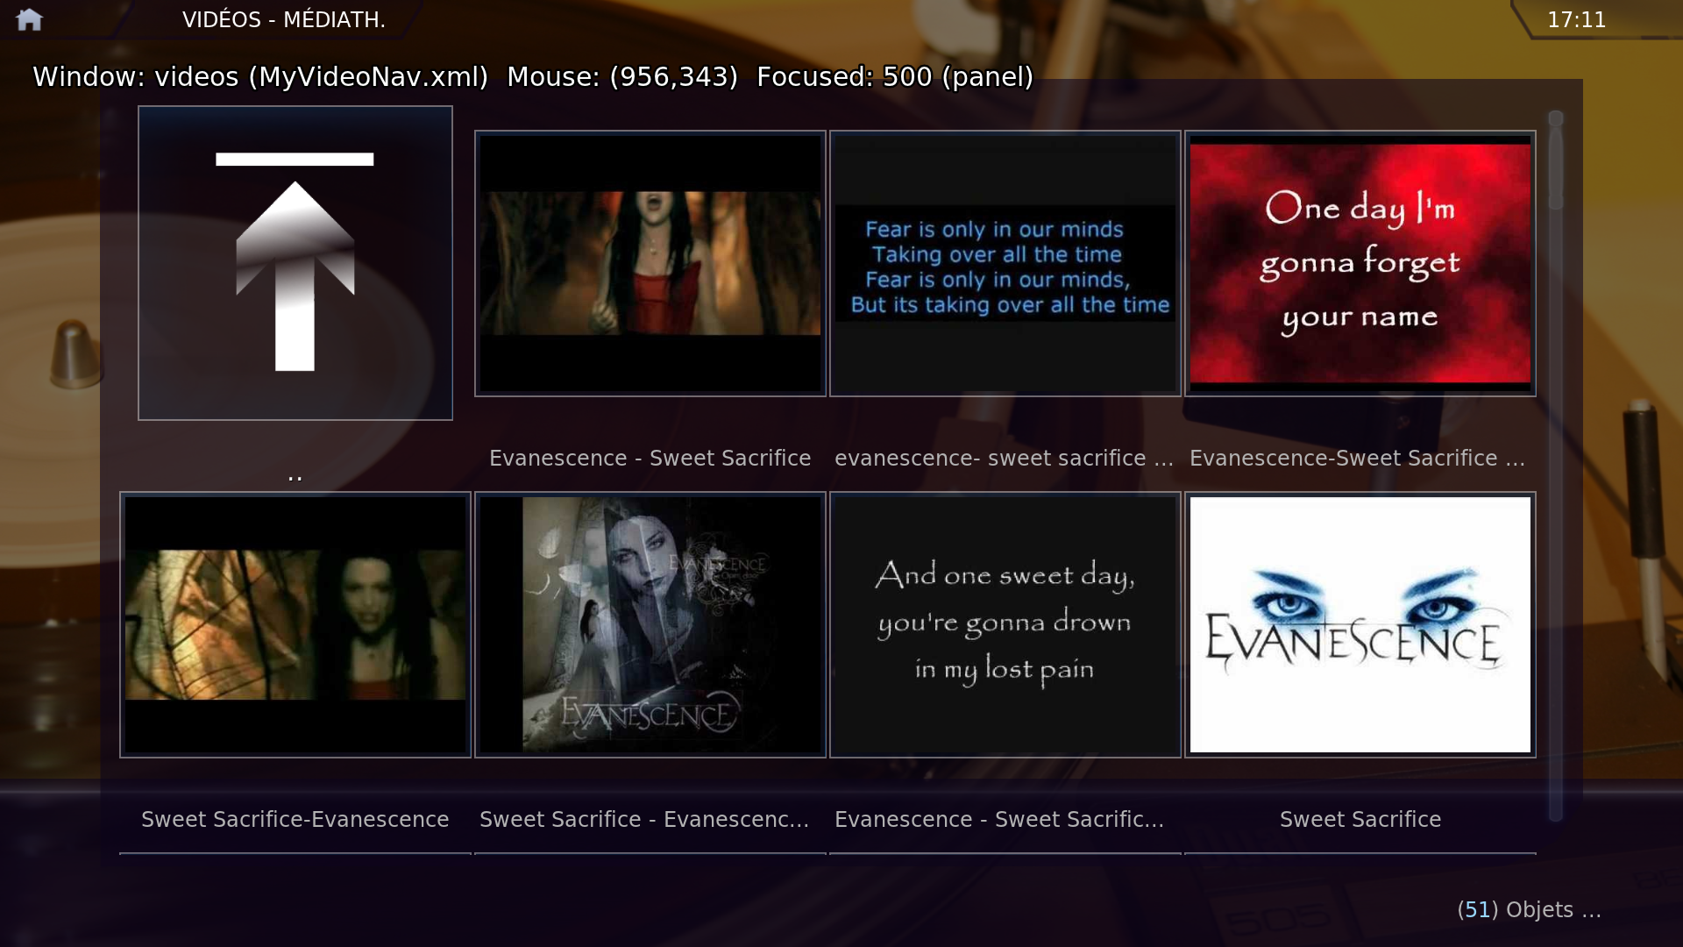This screenshot has height=947, width=1683.
Task: Open the Evanescence gothic collage artwork thumbnail
Action: click(650, 624)
